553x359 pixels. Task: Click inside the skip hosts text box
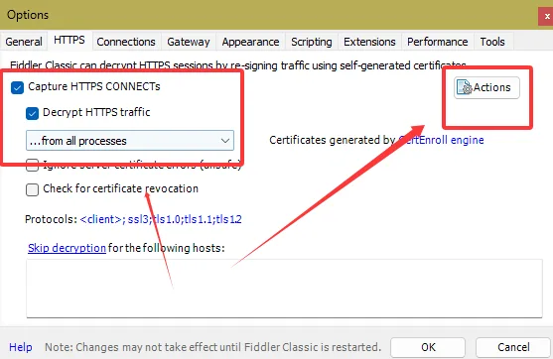(x=284, y=289)
